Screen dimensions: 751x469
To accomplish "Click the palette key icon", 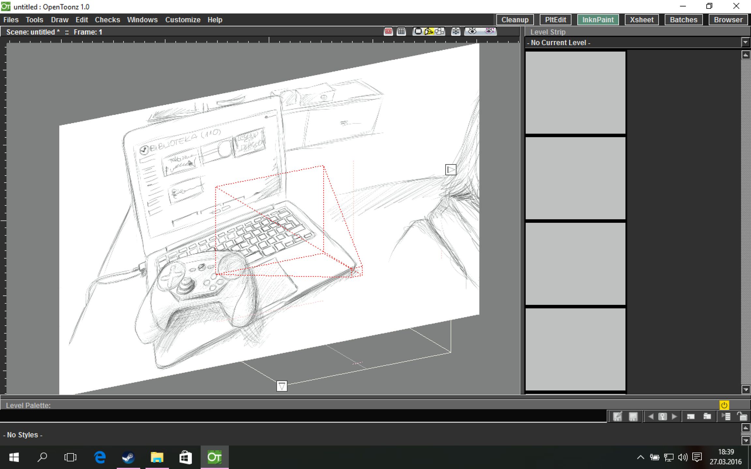I will 662,417.
